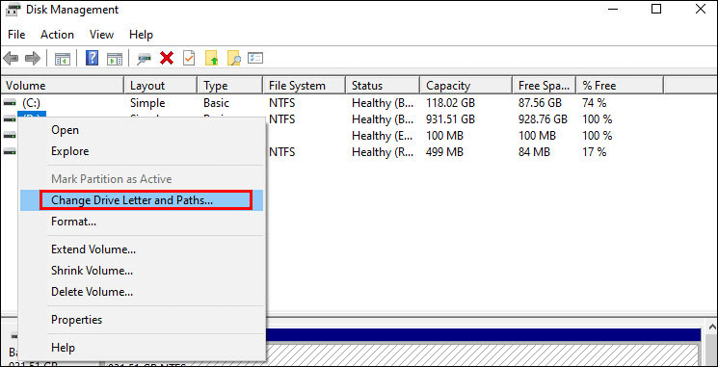This screenshot has width=718, height=367.
Task: Click the Healthy (E... status cell
Action: pos(383,136)
